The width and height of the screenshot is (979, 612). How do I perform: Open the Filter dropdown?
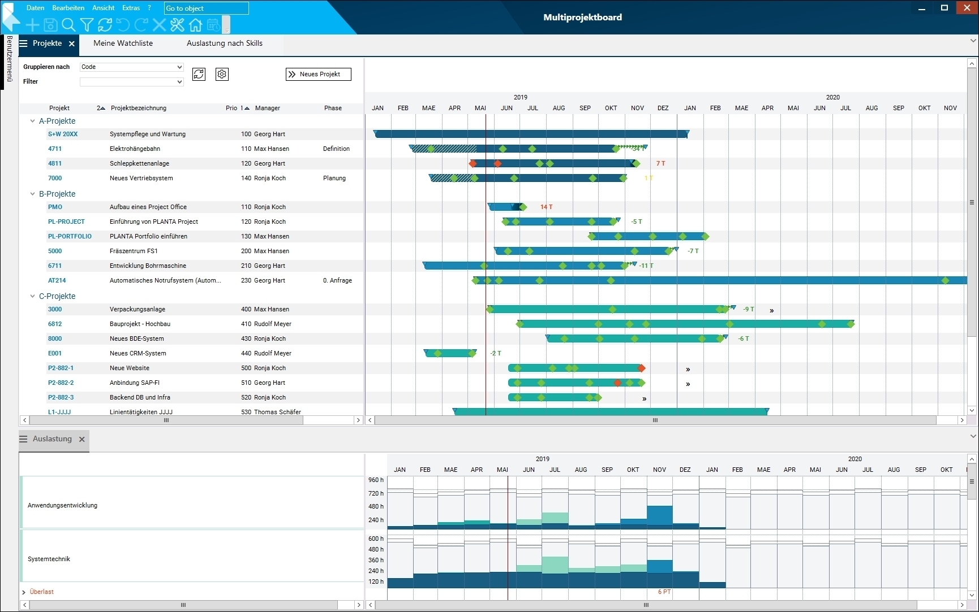click(x=132, y=81)
